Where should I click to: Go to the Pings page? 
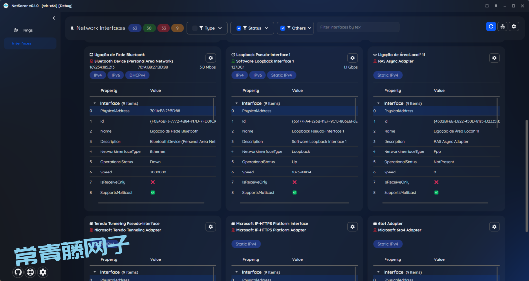click(x=27, y=30)
